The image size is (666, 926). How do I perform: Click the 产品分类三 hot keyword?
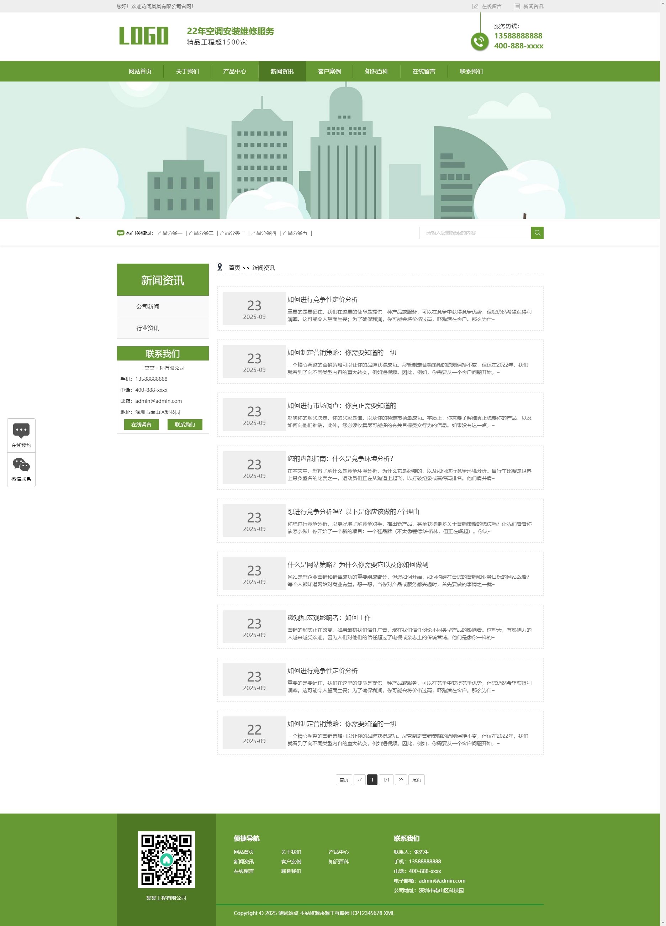232,233
